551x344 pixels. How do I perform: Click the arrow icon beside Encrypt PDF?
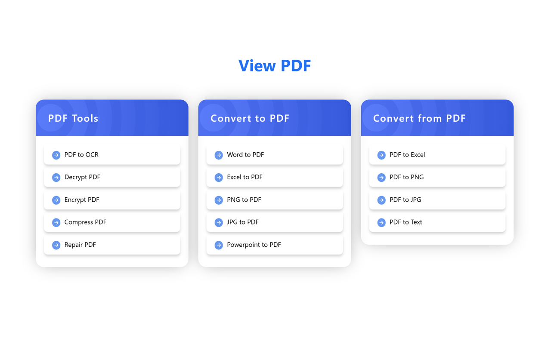[x=56, y=200]
